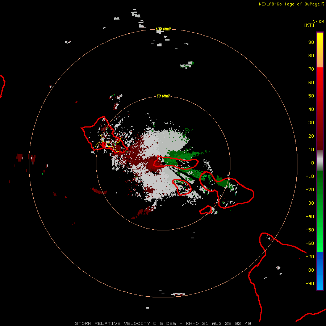Click the -20 value on velocity scale
Image resolution: width=326 pixels, height=326 pixels.
tap(310, 190)
